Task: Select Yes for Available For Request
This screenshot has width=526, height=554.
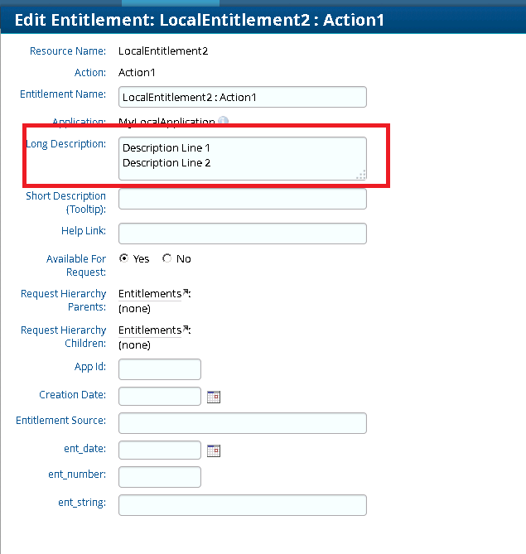Action: click(x=124, y=258)
